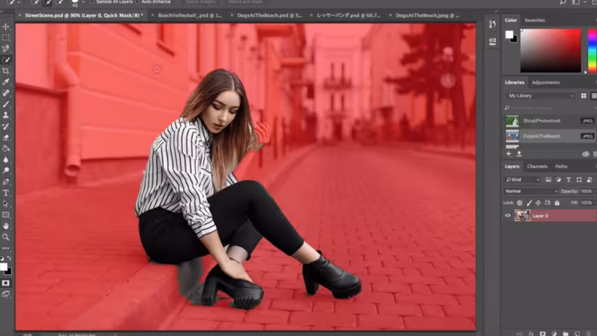
Task: Select the Clone Stamp tool
Action: 6,115
